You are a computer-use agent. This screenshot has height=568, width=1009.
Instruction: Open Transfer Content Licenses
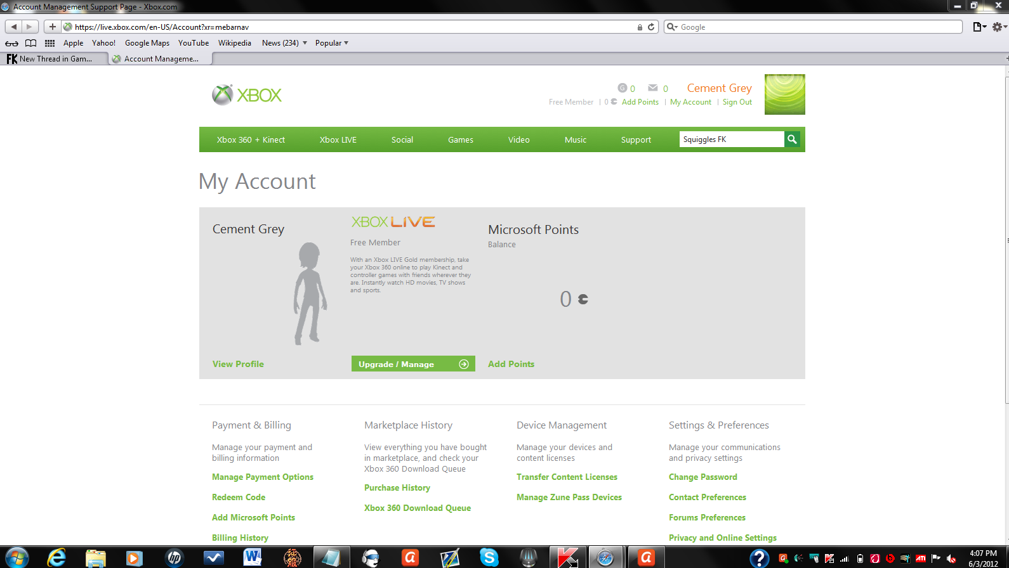coord(567,477)
